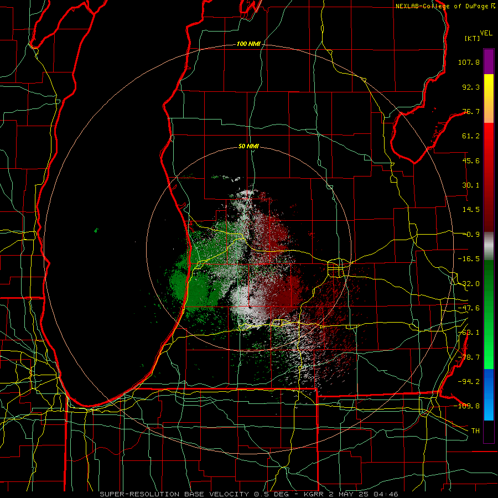The image size is (498, 498).
Task: Click the 14.5 legend value
Action: pyautogui.click(x=471, y=210)
